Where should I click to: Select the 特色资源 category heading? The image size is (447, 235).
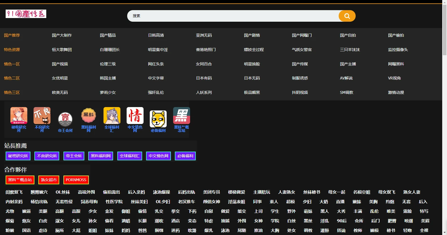tap(12, 50)
